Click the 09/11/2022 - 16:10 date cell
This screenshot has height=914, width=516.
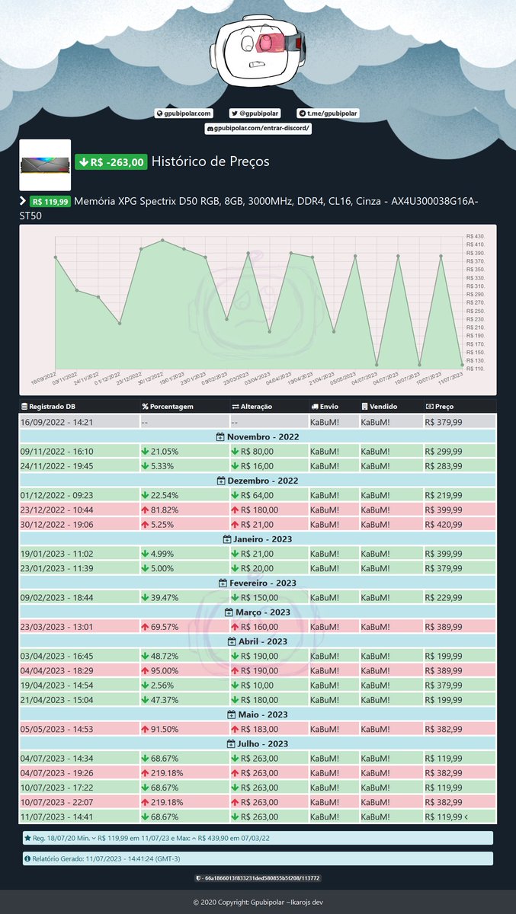pos(79,452)
